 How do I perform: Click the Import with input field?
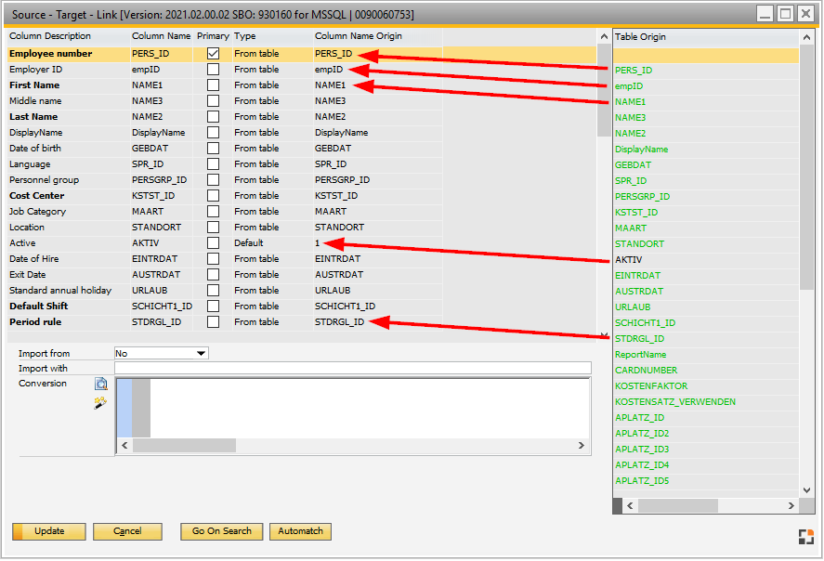(x=352, y=369)
